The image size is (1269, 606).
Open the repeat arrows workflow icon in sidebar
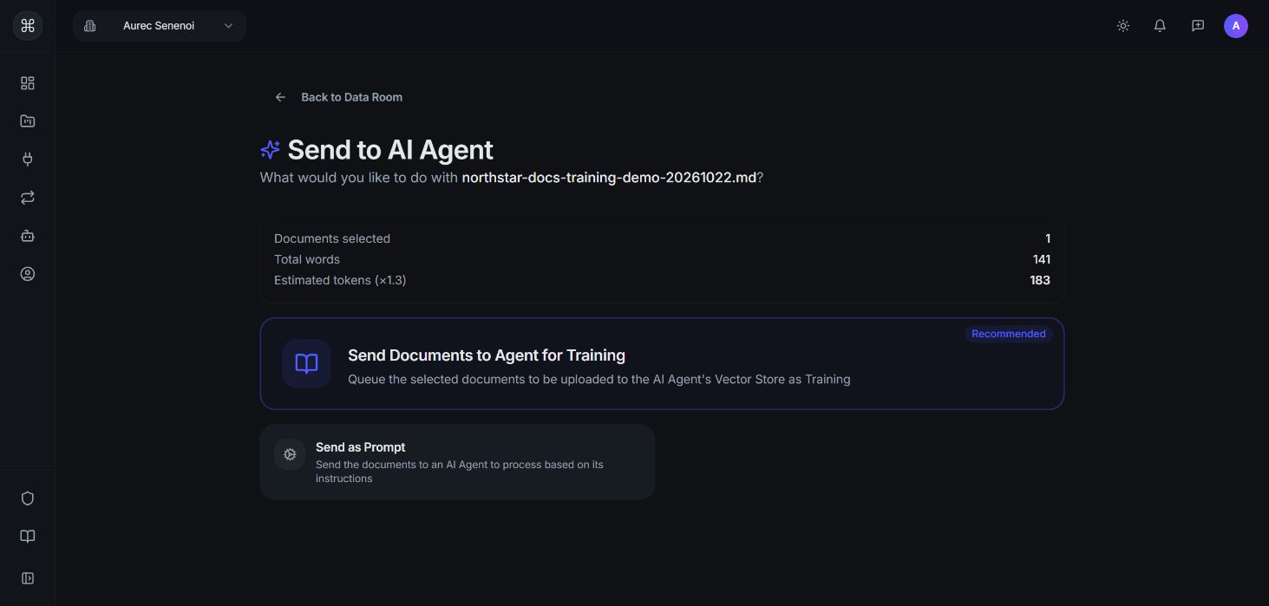28,198
